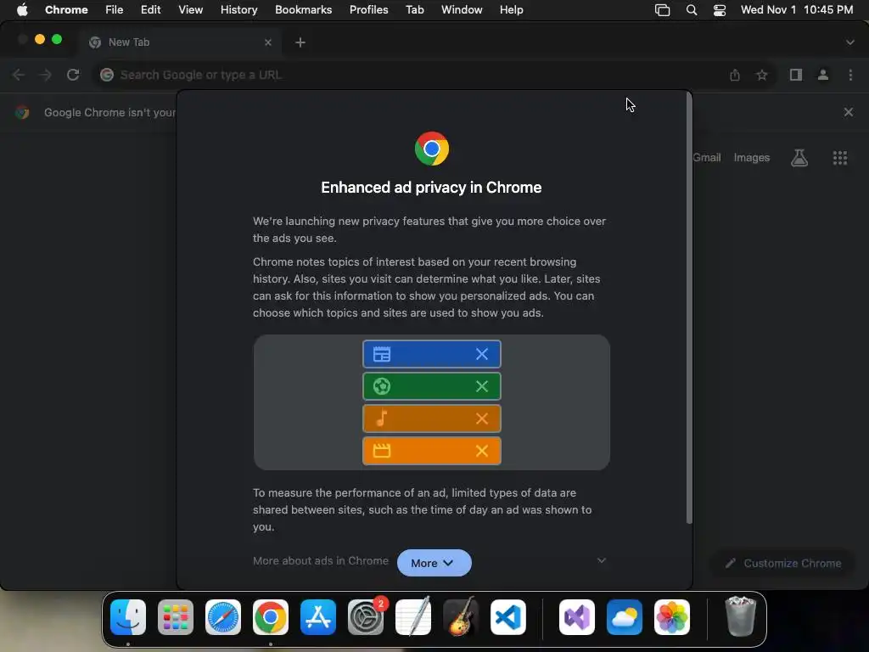This screenshot has width=869, height=652.
Task: Open Google apps grid icon
Action: click(840, 158)
